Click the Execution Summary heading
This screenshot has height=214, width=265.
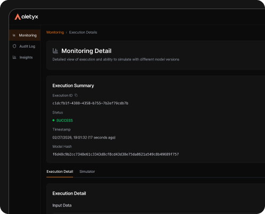click(73, 86)
